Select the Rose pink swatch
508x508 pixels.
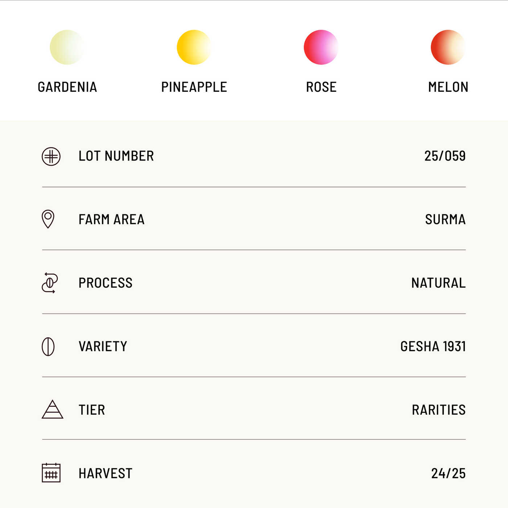(321, 47)
